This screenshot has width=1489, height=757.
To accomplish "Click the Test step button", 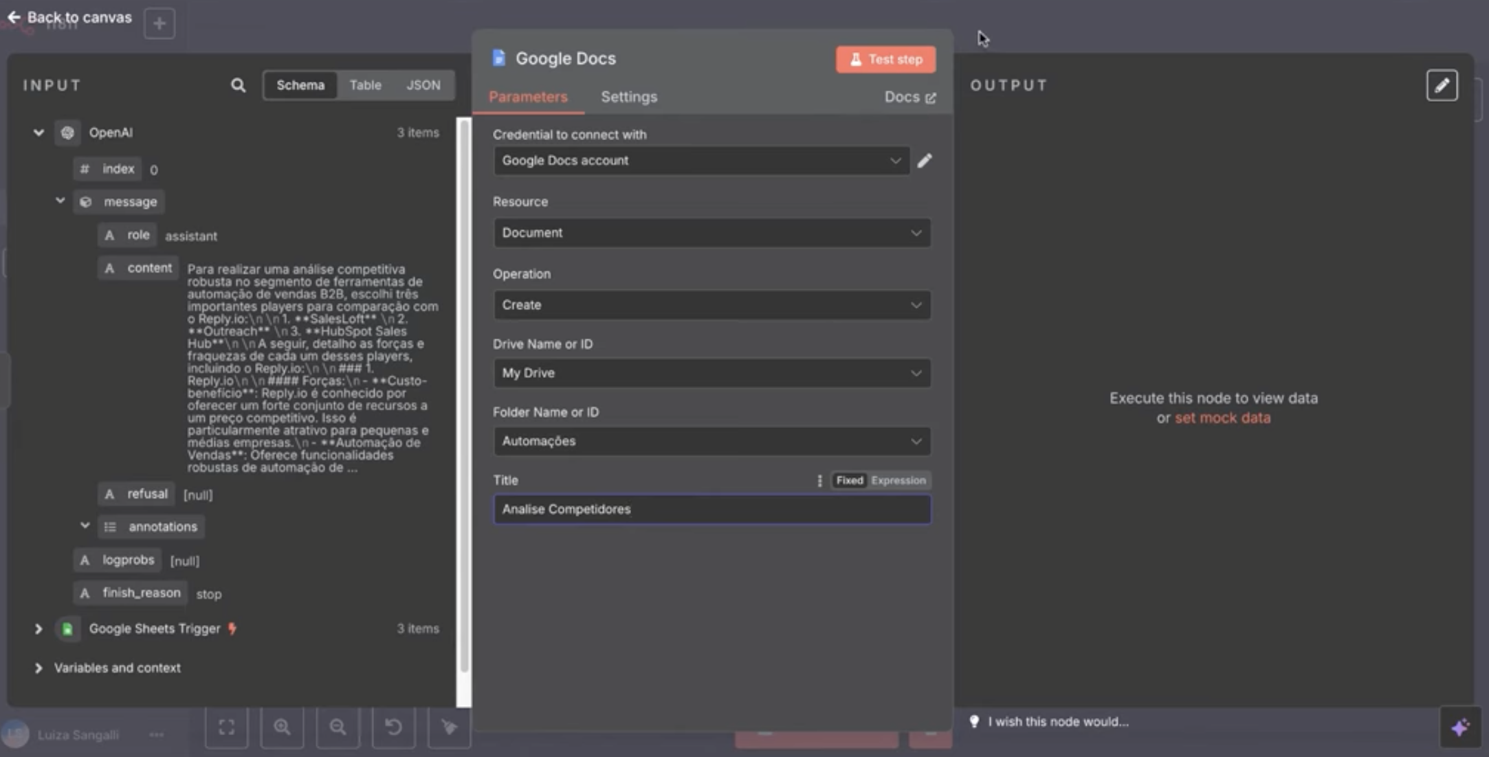I will 885,59.
